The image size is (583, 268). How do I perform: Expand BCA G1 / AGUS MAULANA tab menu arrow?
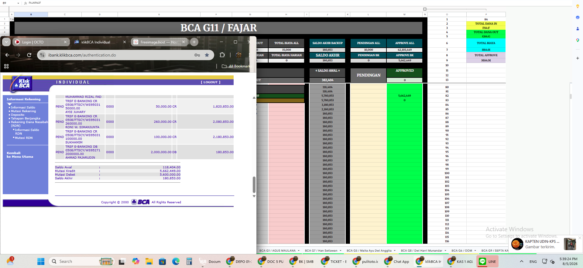299,251
